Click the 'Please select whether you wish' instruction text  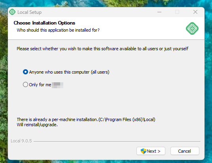click(x=102, y=49)
